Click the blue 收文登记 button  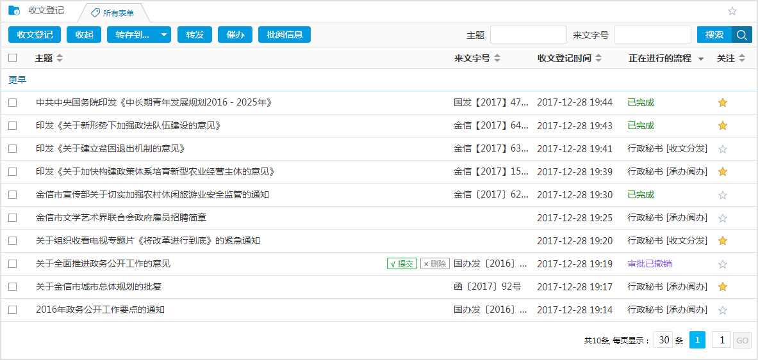pos(35,35)
